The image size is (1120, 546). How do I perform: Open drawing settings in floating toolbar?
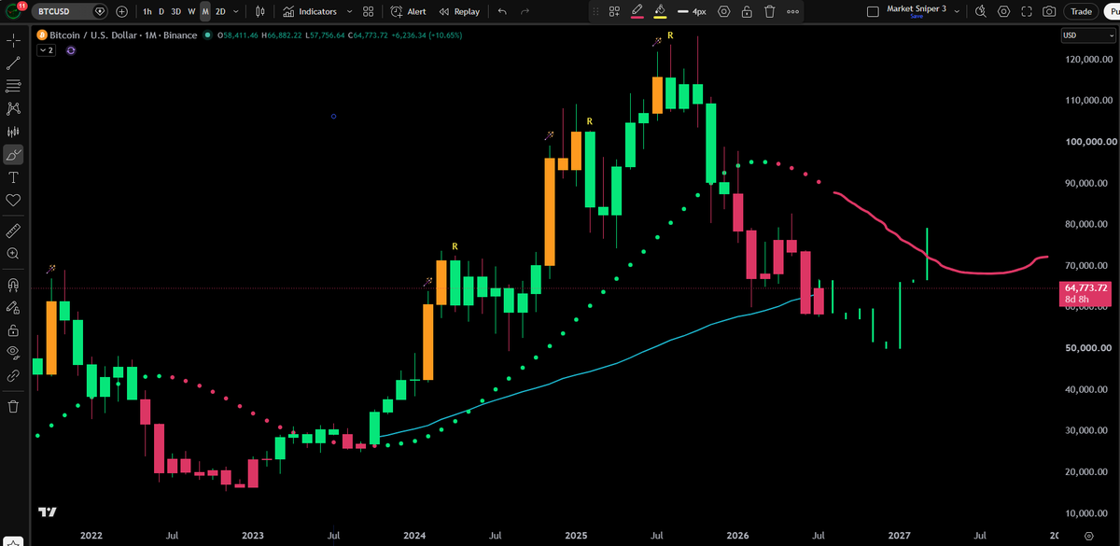(x=723, y=11)
